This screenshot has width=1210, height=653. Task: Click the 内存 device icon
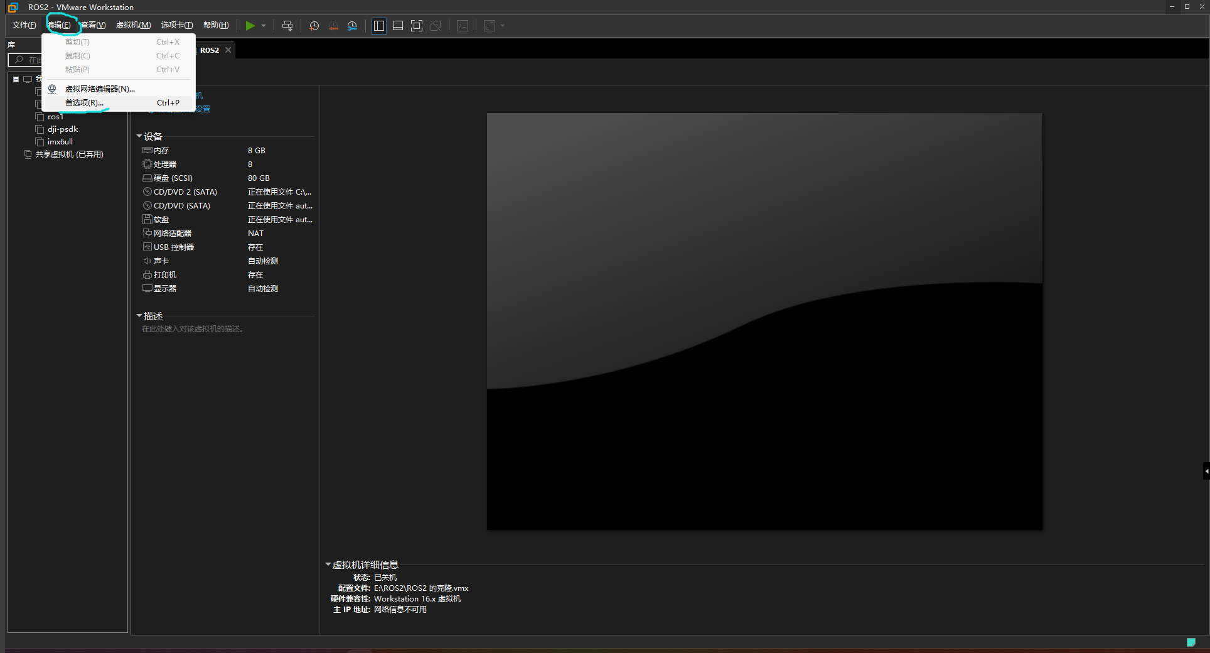coord(147,151)
